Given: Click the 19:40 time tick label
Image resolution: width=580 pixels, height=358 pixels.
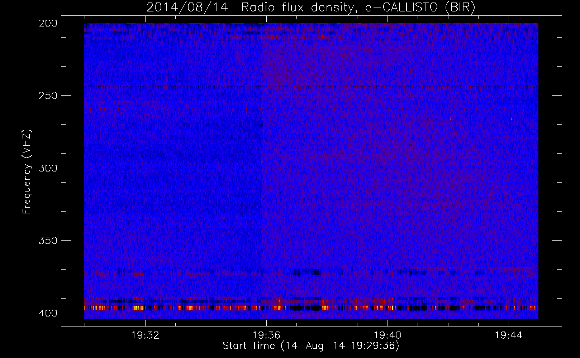Looking at the screenshot, I should [x=388, y=335].
